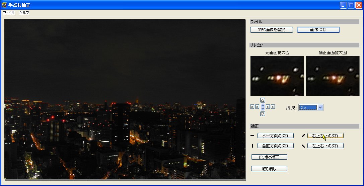Undo with 取り消し button

coord(269,169)
